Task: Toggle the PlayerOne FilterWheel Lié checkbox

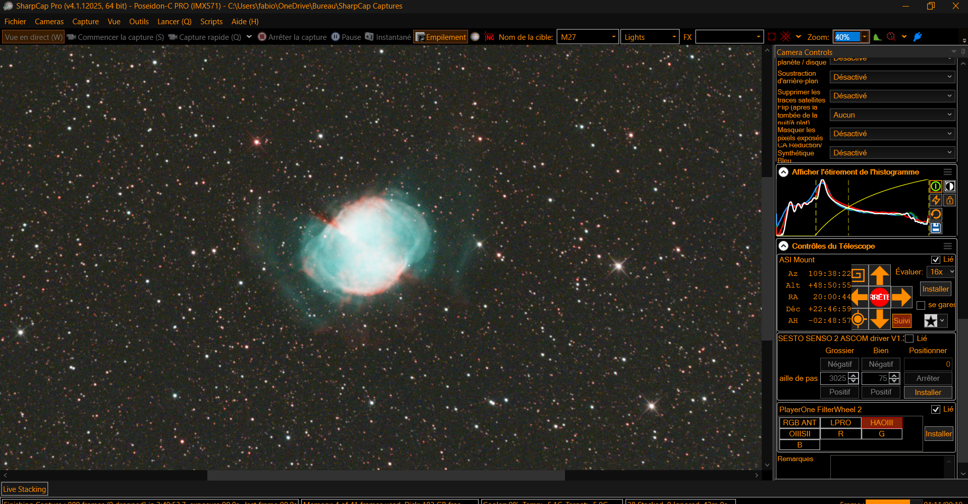Action: 936,409
